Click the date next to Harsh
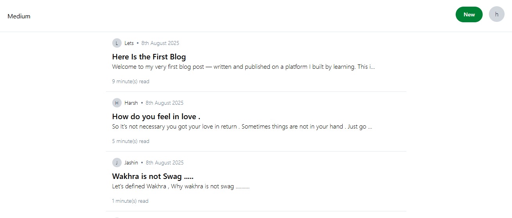 [x=164, y=103]
